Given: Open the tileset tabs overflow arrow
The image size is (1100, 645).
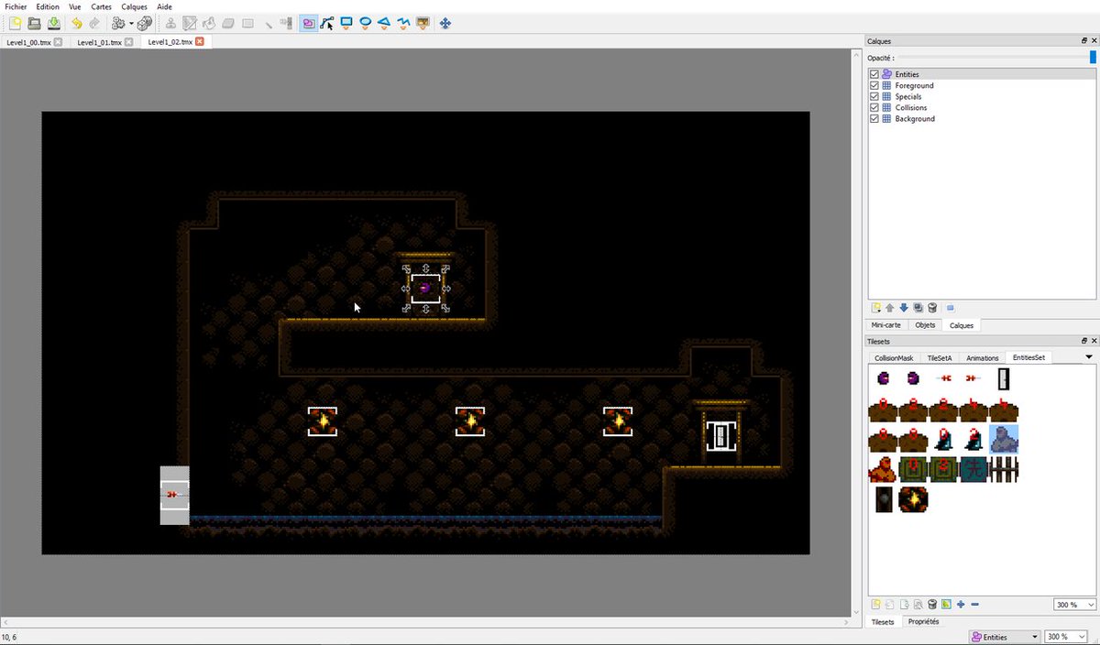Looking at the screenshot, I should [1089, 356].
